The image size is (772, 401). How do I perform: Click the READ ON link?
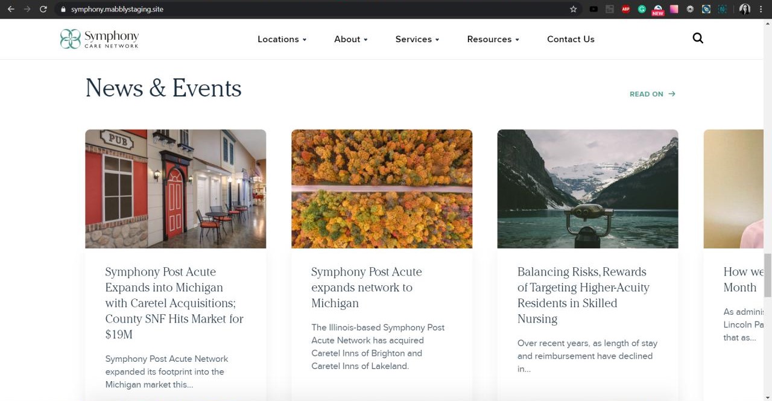click(x=652, y=94)
